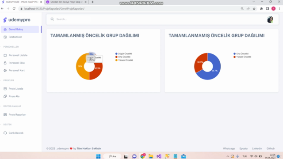Open Personel Kart page
Viewport: 283px width, 159px height.
pyautogui.click(x=17, y=71)
